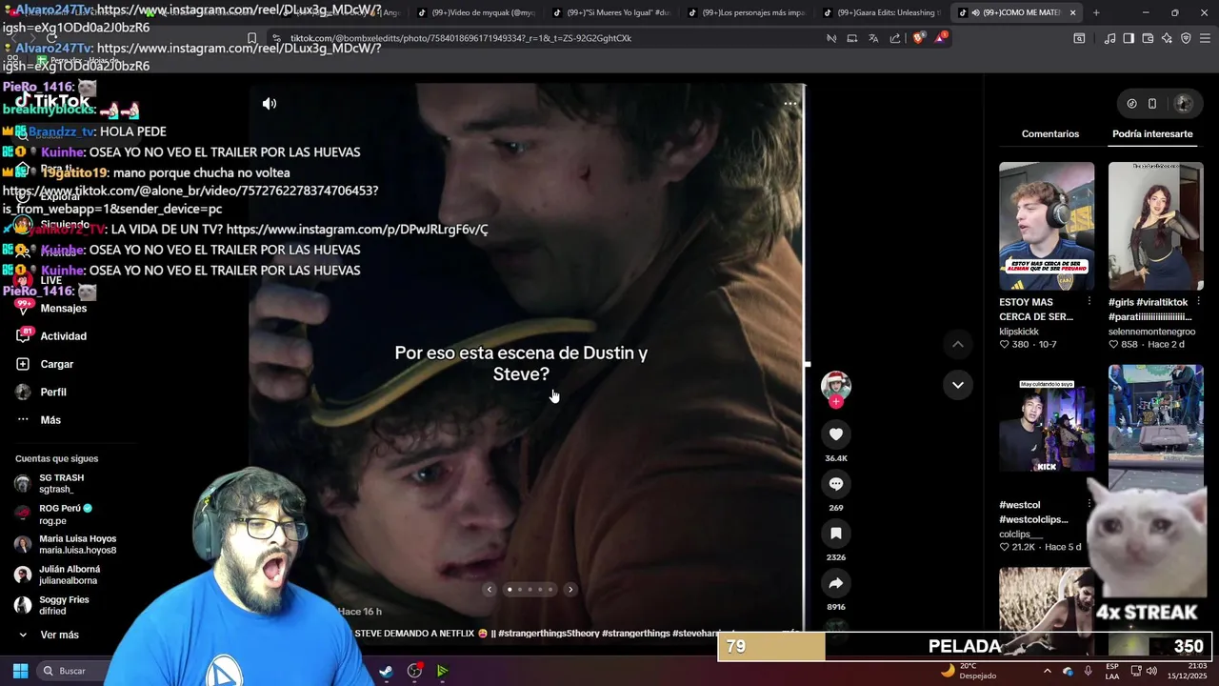
Task: Open the microphone icon in the system tray
Action: pyautogui.click(x=1088, y=671)
